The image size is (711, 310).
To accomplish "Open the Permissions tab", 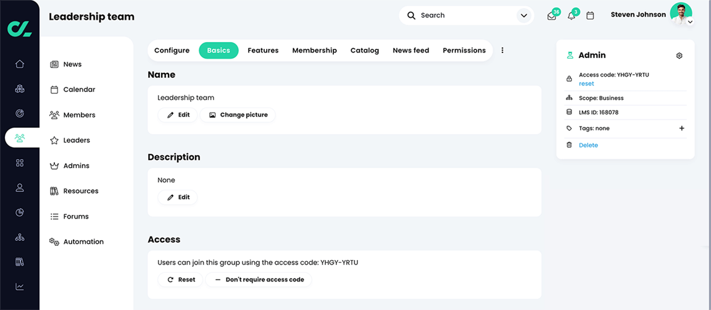I will click(x=464, y=51).
